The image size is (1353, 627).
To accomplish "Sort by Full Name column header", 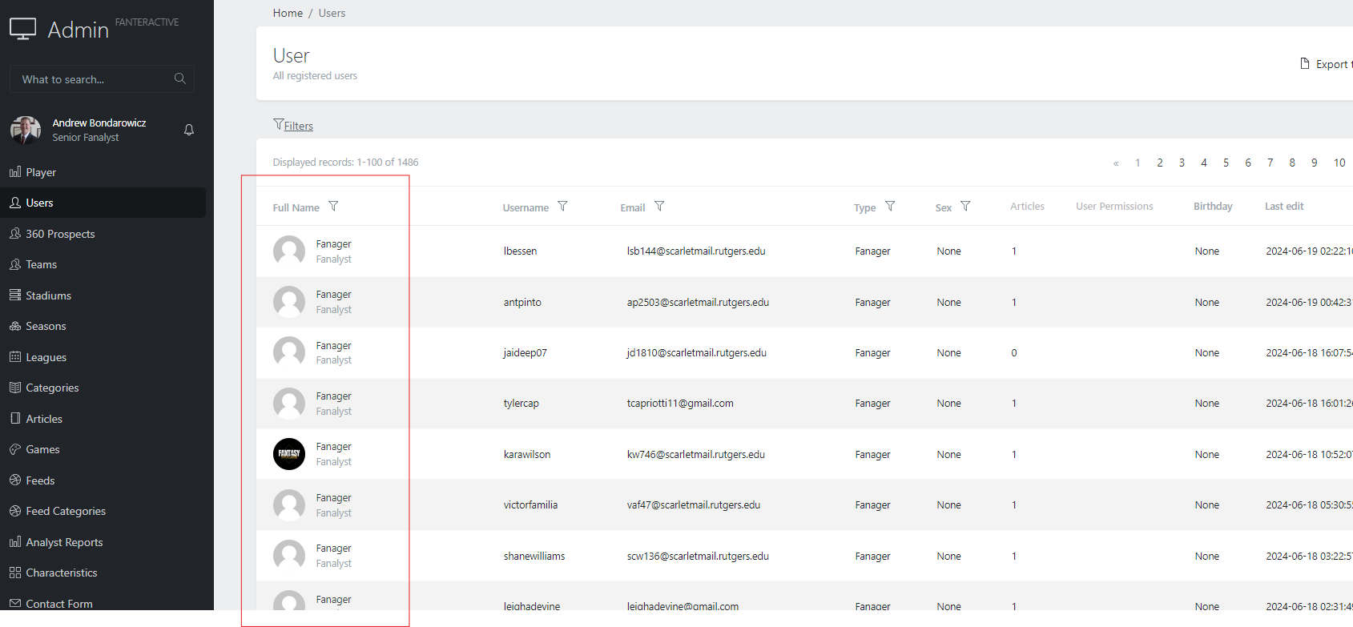I will (x=296, y=207).
